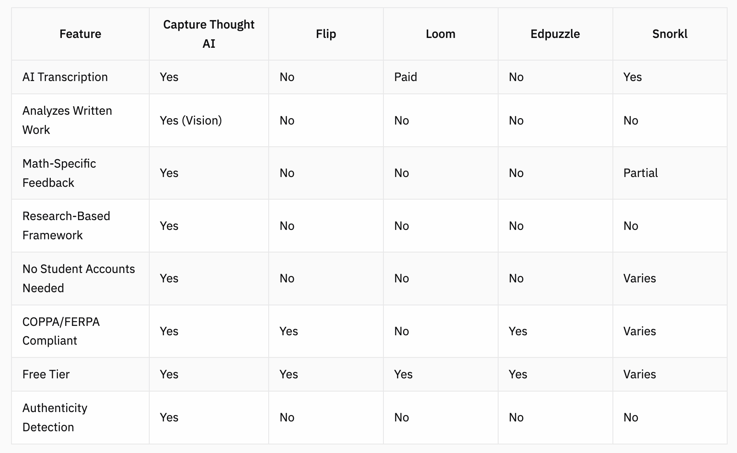Select the Yes (Vision) cell
This screenshot has height=453, width=737.
click(x=191, y=121)
